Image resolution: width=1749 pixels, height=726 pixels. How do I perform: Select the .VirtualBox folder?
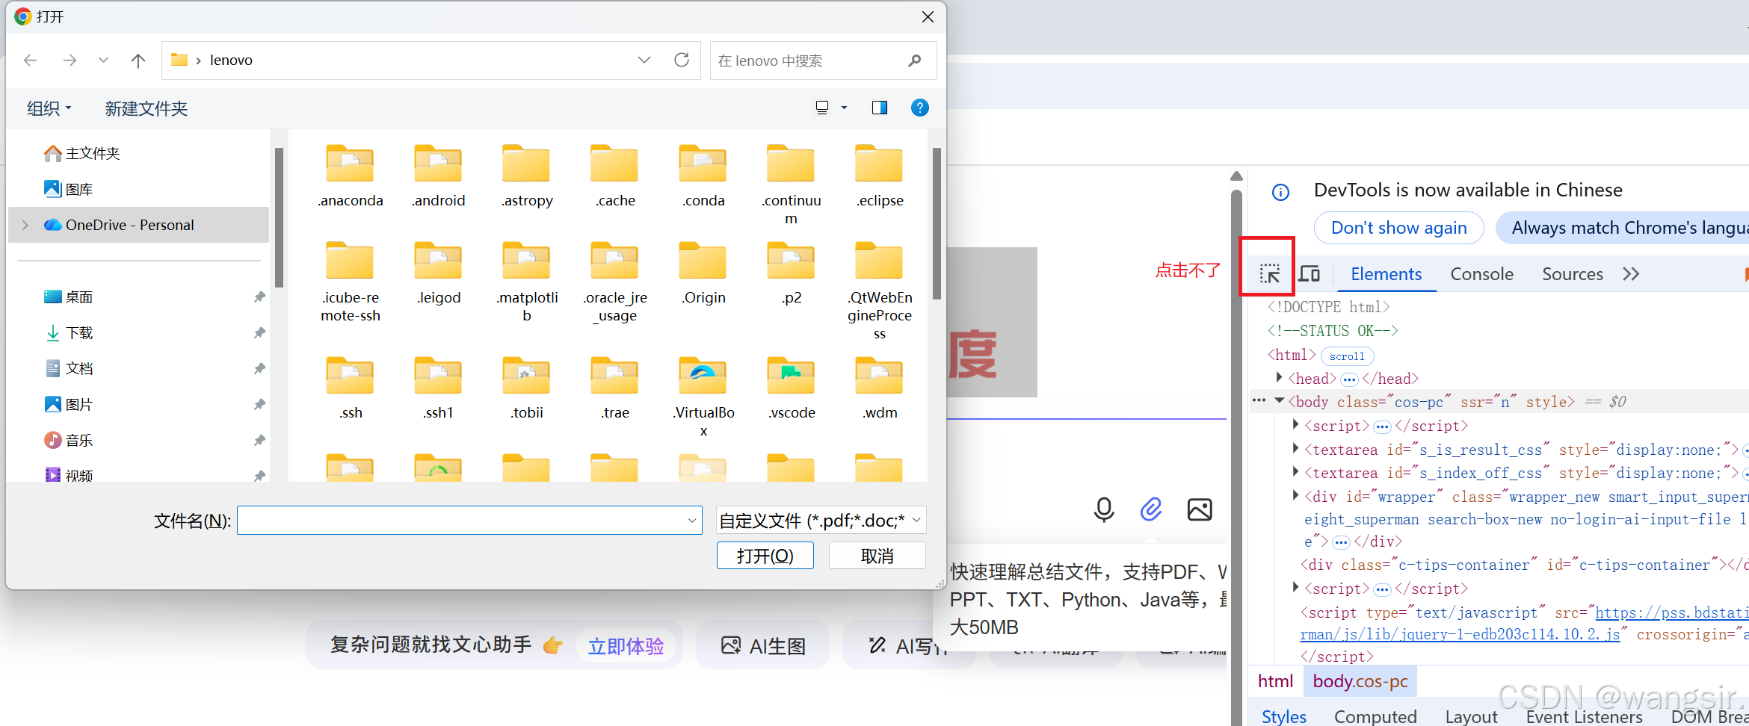(703, 397)
